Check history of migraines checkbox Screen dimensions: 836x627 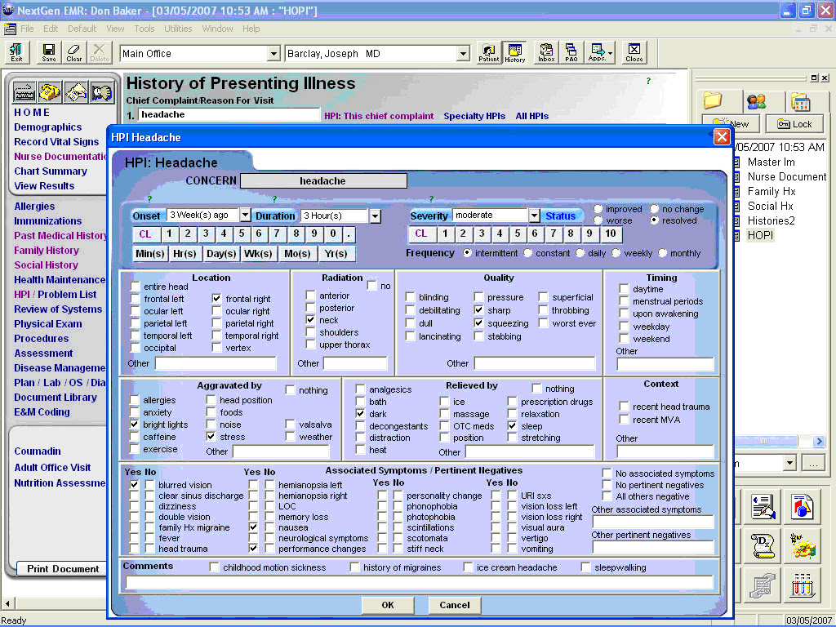[354, 567]
